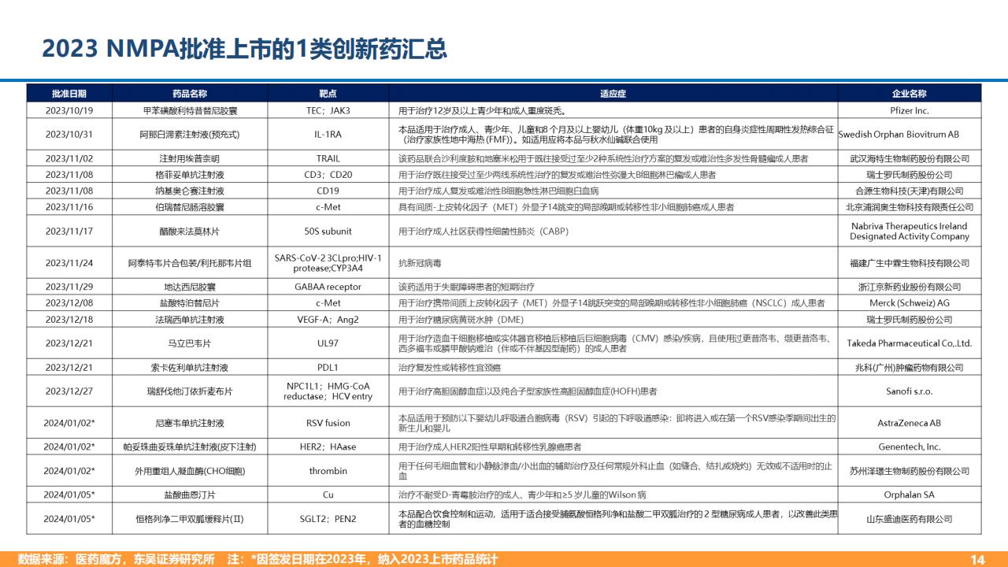The image size is (1008, 567).
Task: Click the date cell 2023/12/18
Action: point(69,319)
